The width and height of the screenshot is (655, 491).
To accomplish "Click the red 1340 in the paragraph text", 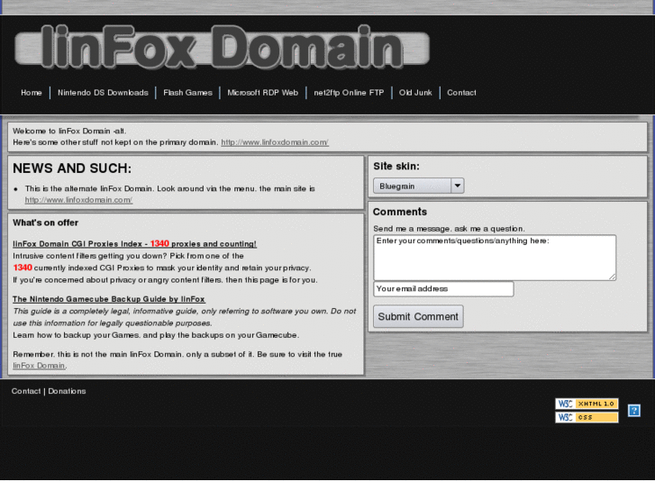I will (x=23, y=268).
